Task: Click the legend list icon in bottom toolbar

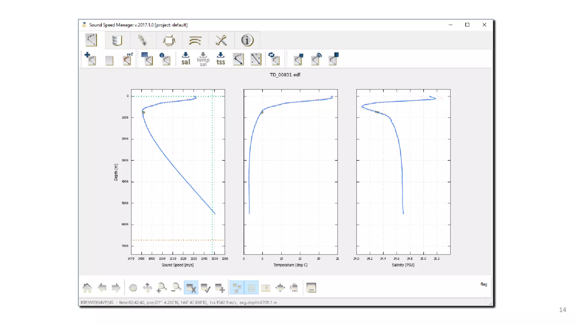Action: (x=265, y=288)
